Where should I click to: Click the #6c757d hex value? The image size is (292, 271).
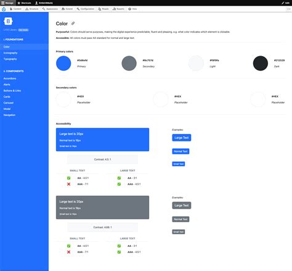(148, 60)
